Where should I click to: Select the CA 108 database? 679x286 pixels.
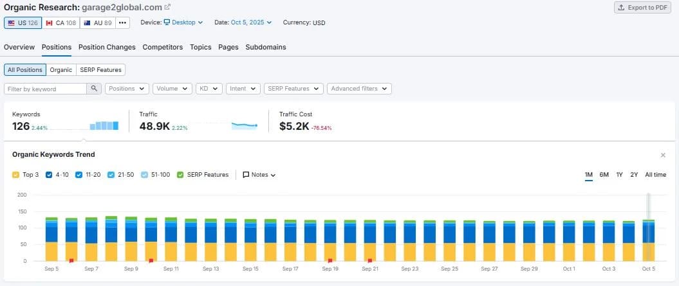tap(60, 22)
